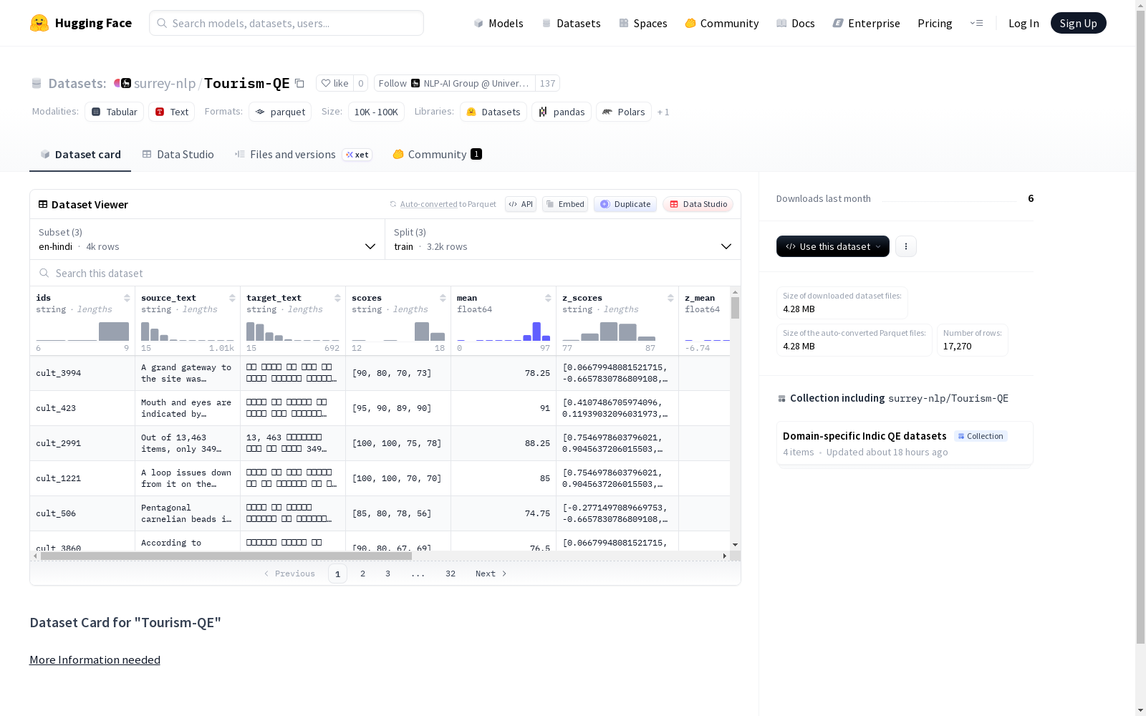Open Enterprise in top navigation

[x=867, y=23]
